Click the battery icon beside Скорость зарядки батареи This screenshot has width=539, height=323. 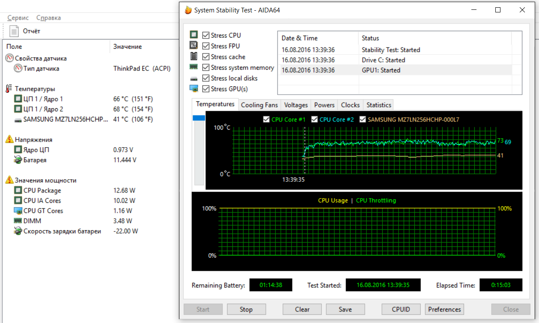18,231
